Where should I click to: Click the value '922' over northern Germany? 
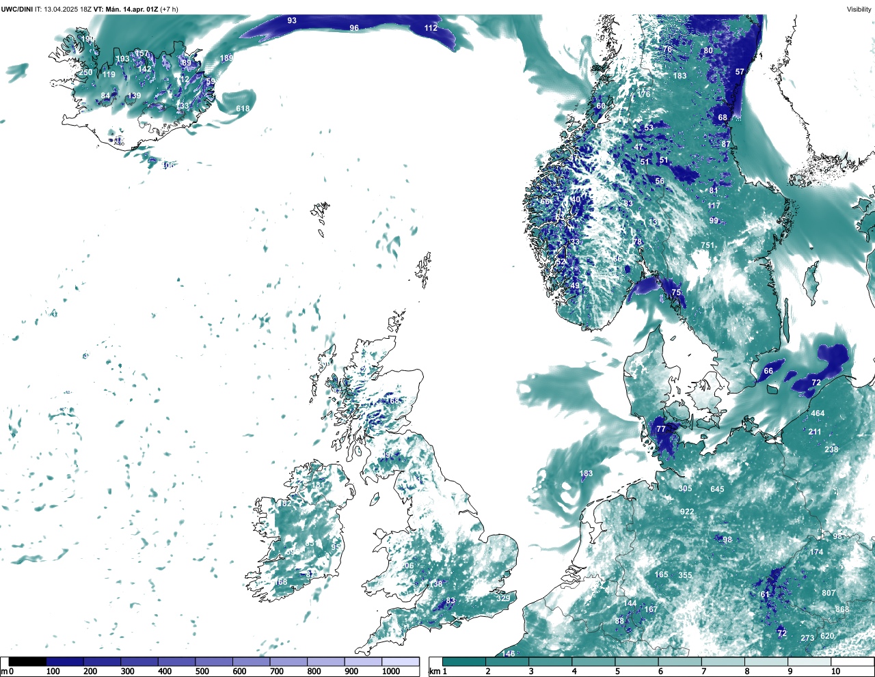687,512
